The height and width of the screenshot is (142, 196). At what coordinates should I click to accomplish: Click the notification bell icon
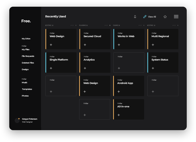point(135,17)
